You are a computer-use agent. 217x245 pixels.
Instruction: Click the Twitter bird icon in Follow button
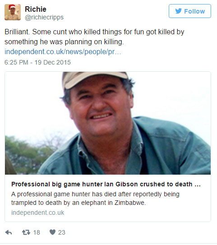click(x=178, y=11)
